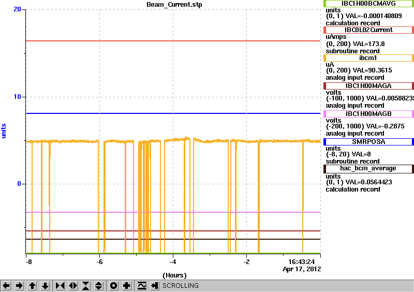The height and width of the screenshot is (292, 414).
Task: Zoom out horizontally with the outward triangles icon
Action: coord(73,286)
